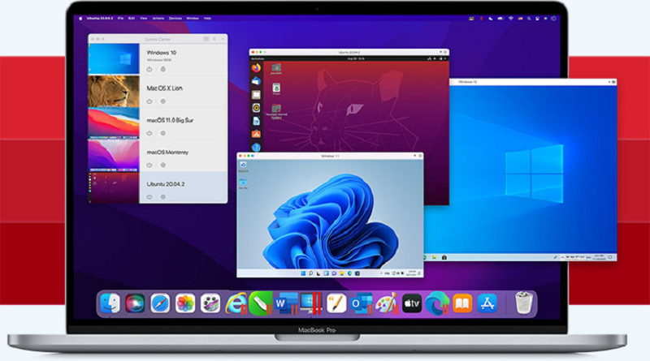Open the Apple TV dock icon
Viewport: 650px width, 361px height.
(x=412, y=303)
